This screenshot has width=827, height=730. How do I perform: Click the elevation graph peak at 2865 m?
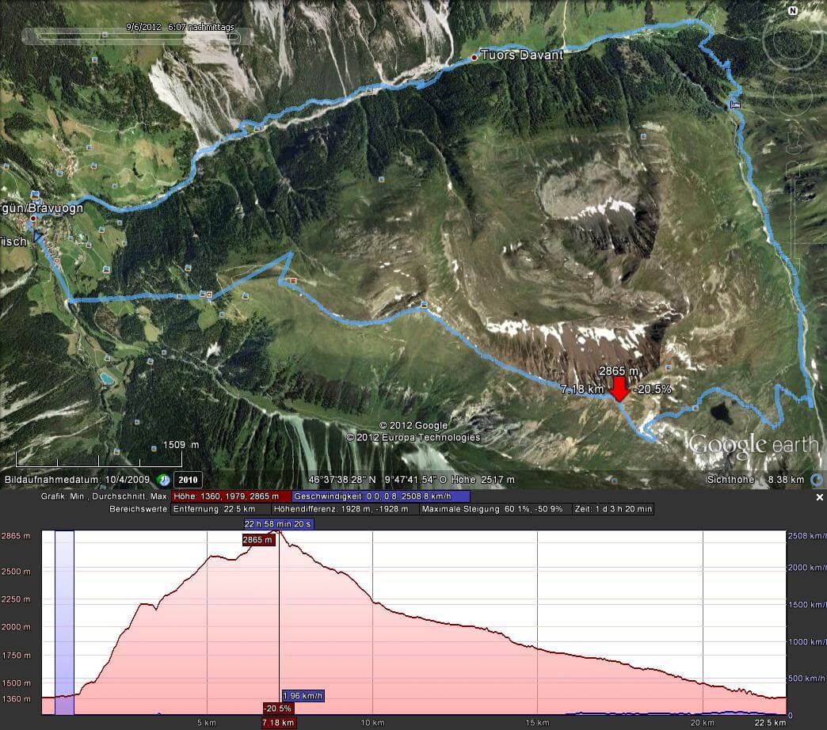279,533
